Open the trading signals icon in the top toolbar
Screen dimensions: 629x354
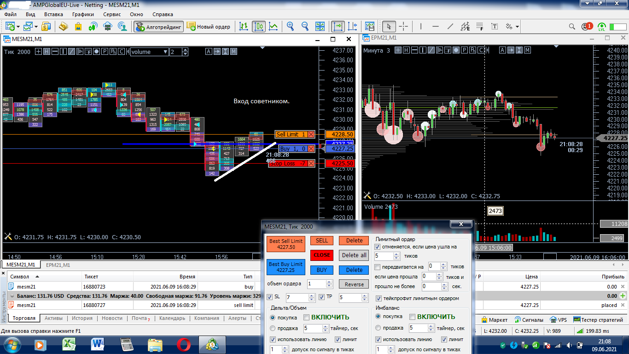[x=93, y=26]
